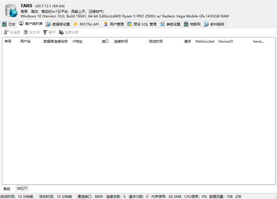Switch to the MQTT bottom tab
Screen dimensions: 278x199
tap(22, 189)
